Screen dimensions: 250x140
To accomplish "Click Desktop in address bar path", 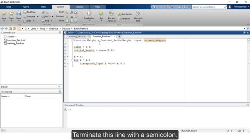I will [66, 28].
